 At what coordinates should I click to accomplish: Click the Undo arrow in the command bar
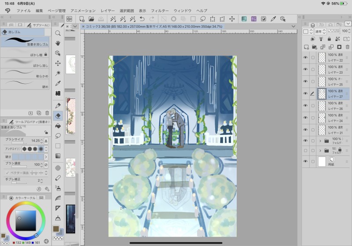(142, 19)
